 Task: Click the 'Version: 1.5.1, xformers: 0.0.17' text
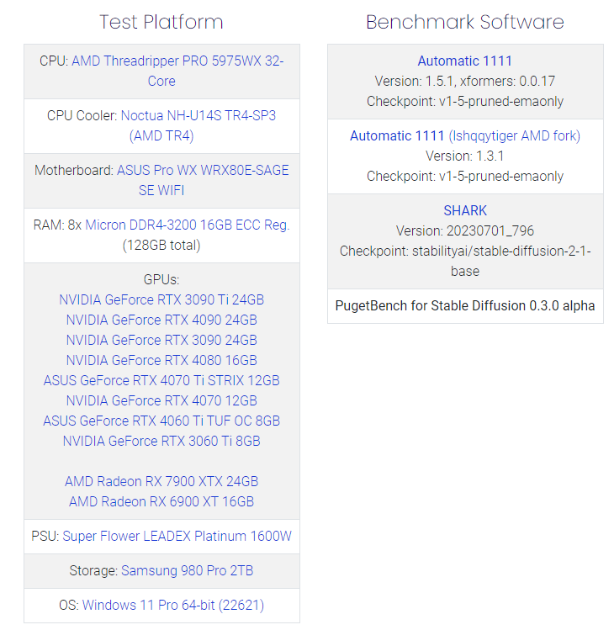[465, 81]
